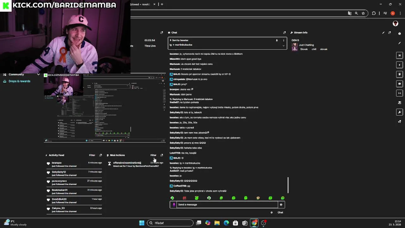Click Antik07 username in chat
Image resolution: width=405 pixels, height=228 pixels.
(175, 171)
